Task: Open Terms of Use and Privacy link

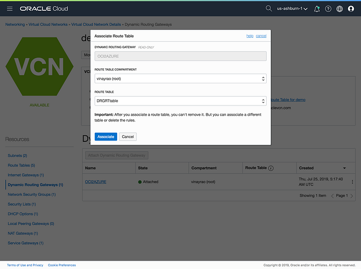Action: (25, 265)
